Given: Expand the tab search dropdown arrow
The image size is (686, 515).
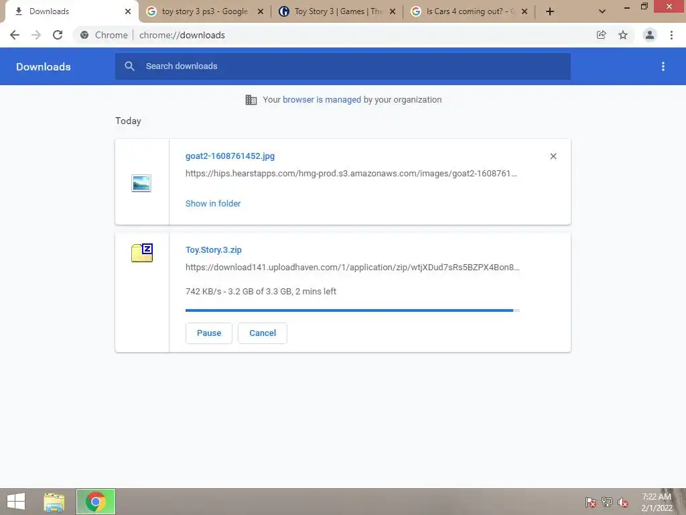Looking at the screenshot, I should [602, 11].
